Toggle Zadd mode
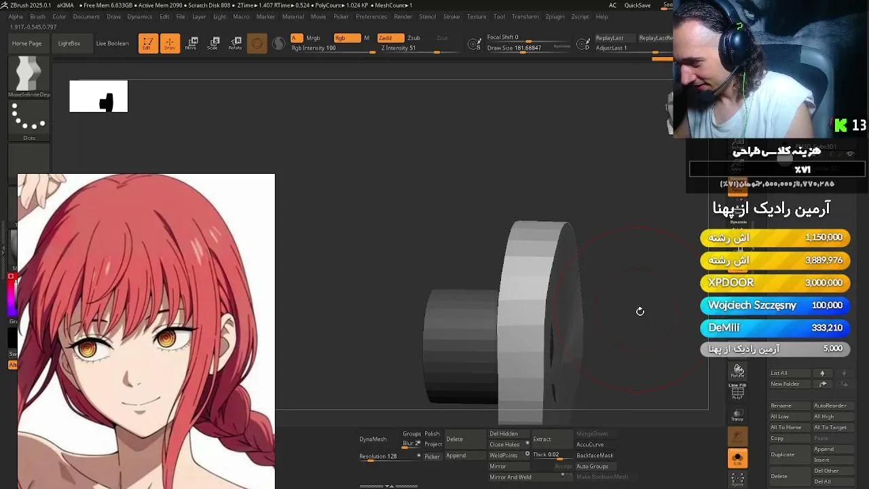 [390, 38]
